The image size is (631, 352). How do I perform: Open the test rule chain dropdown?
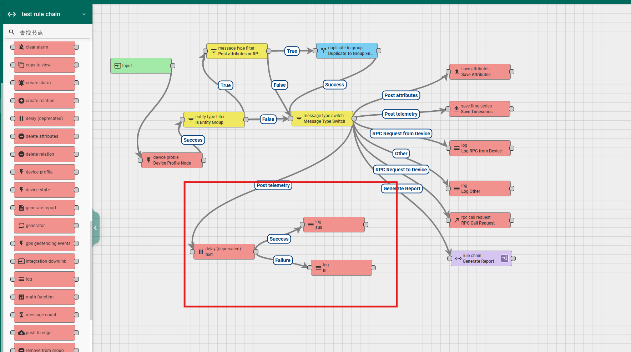[x=84, y=14]
